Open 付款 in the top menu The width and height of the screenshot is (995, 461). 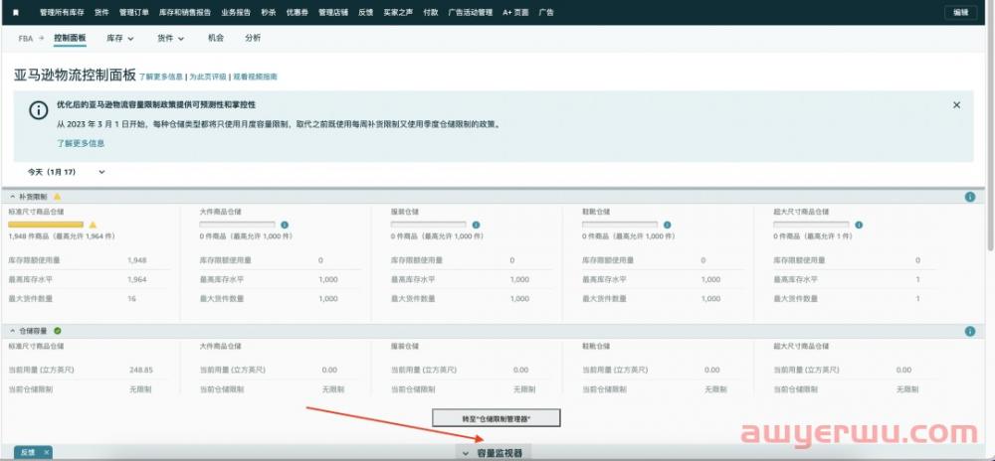point(430,12)
